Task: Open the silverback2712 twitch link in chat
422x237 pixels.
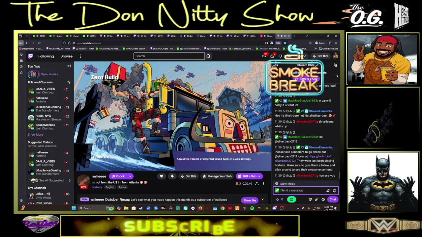Action: 303,159
